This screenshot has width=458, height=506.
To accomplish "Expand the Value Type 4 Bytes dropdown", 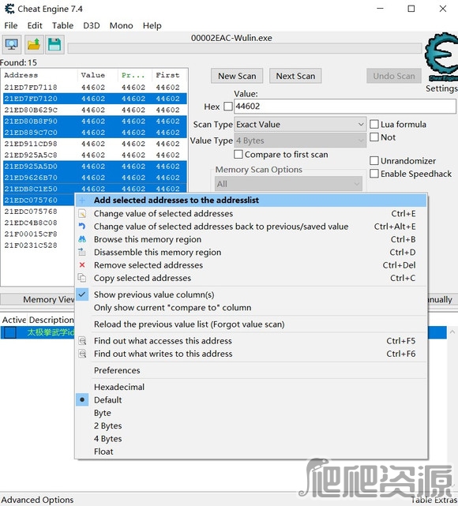I will tap(300, 141).
